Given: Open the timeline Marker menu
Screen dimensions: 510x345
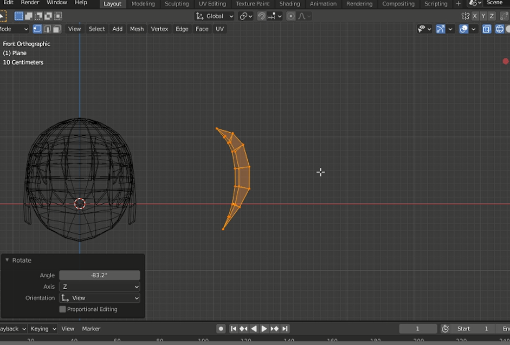Looking at the screenshot, I should [x=91, y=329].
